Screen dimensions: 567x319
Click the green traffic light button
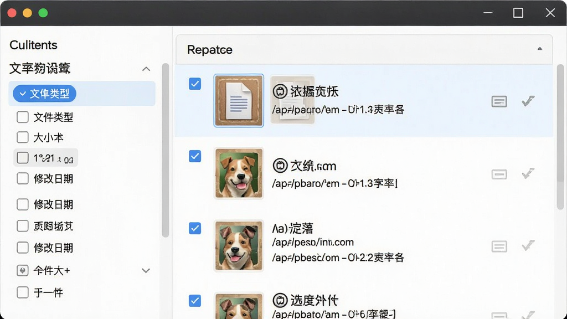point(43,13)
